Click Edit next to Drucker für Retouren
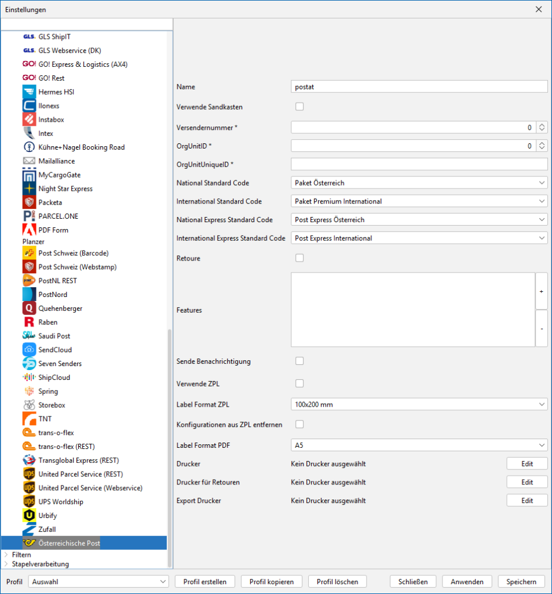 coord(527,483)
